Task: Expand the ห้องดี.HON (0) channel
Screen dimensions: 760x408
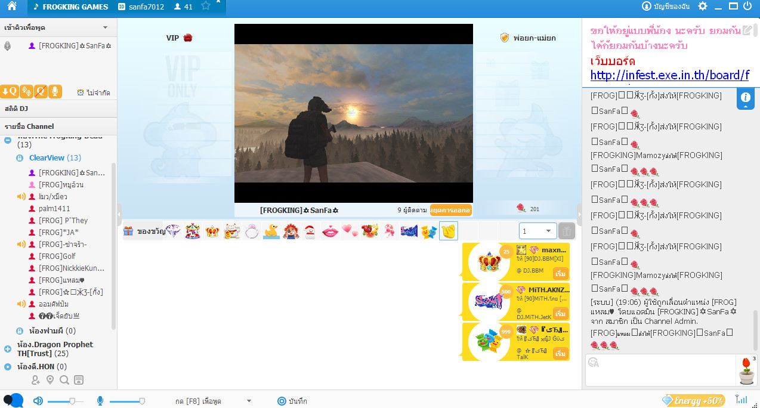Action: tap(8, 366)
